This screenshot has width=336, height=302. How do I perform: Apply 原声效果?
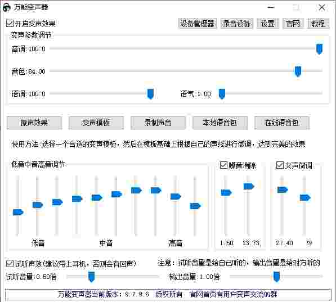[x=34, y=123]
